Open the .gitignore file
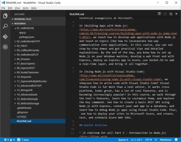This screenshot has width=181, height=142. pyautogui.click(x=38, y=112)
